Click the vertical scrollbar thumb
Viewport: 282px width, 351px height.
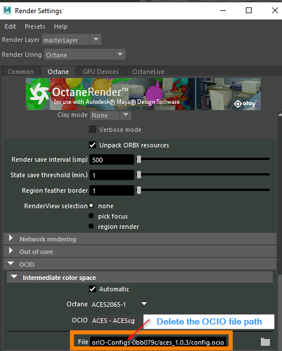pos(280,312)
